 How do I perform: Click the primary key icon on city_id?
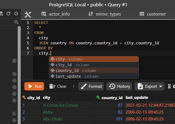click(24, 97)
